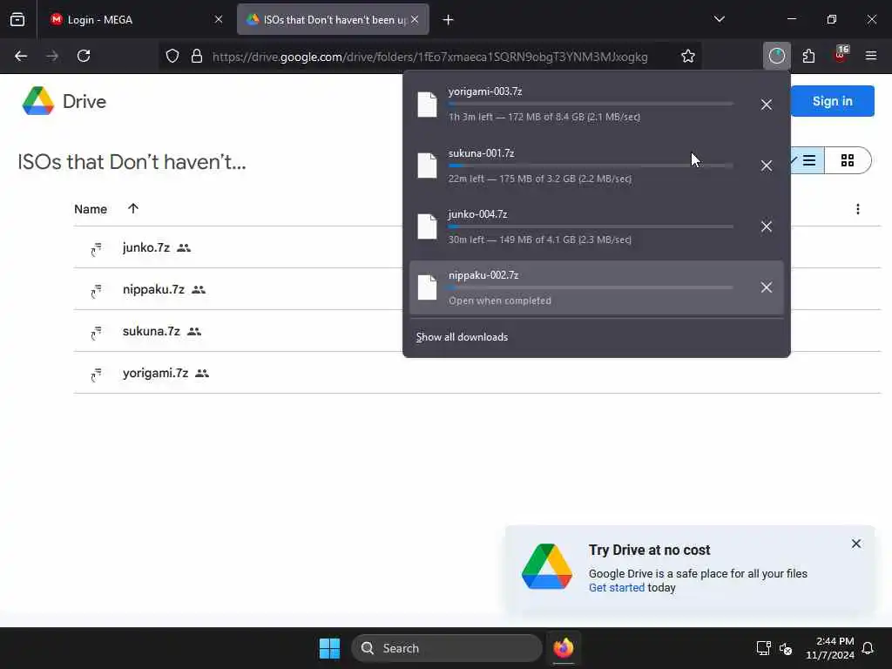Cancel the nippaku-002.7z download

pos(767,287)
